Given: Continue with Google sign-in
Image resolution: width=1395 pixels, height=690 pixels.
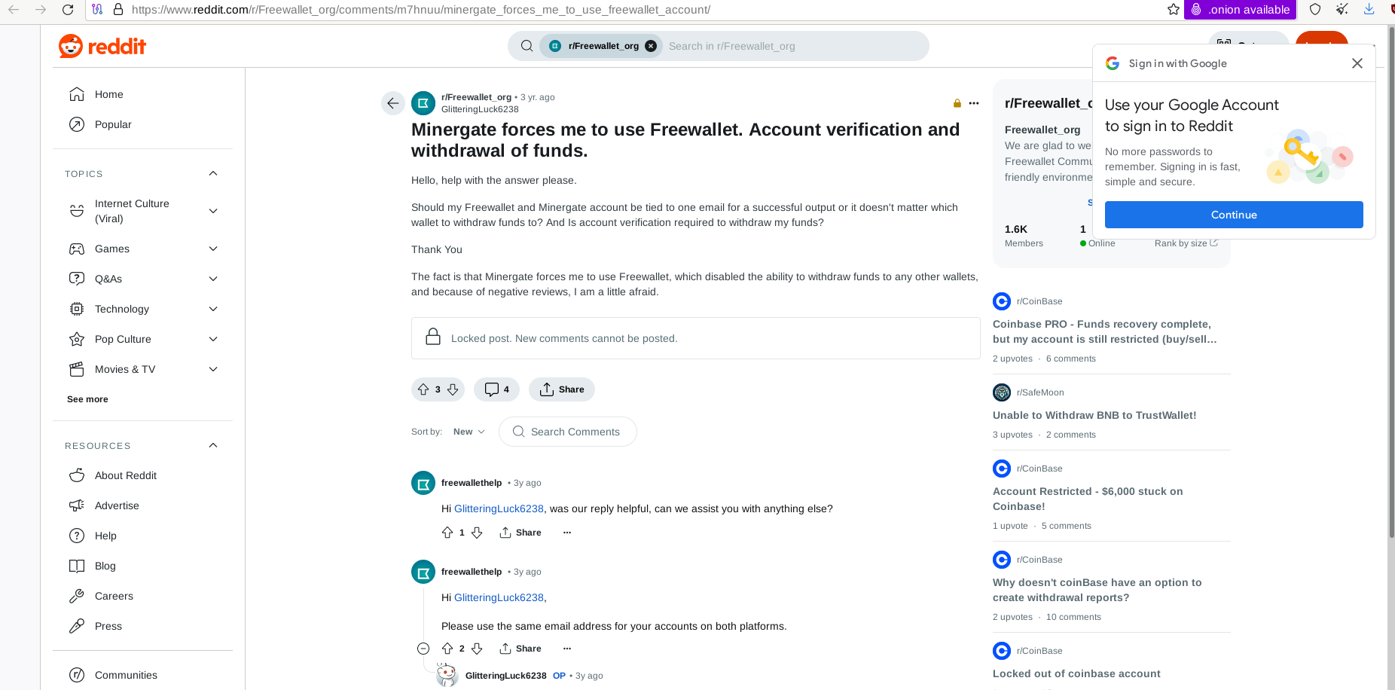Looking at the screenshot, I should pos(1234,215).
